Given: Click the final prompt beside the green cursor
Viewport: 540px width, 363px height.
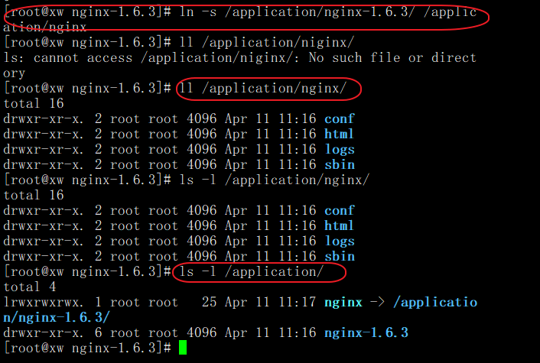Looking at the screenshot, I should coord(87,348).
